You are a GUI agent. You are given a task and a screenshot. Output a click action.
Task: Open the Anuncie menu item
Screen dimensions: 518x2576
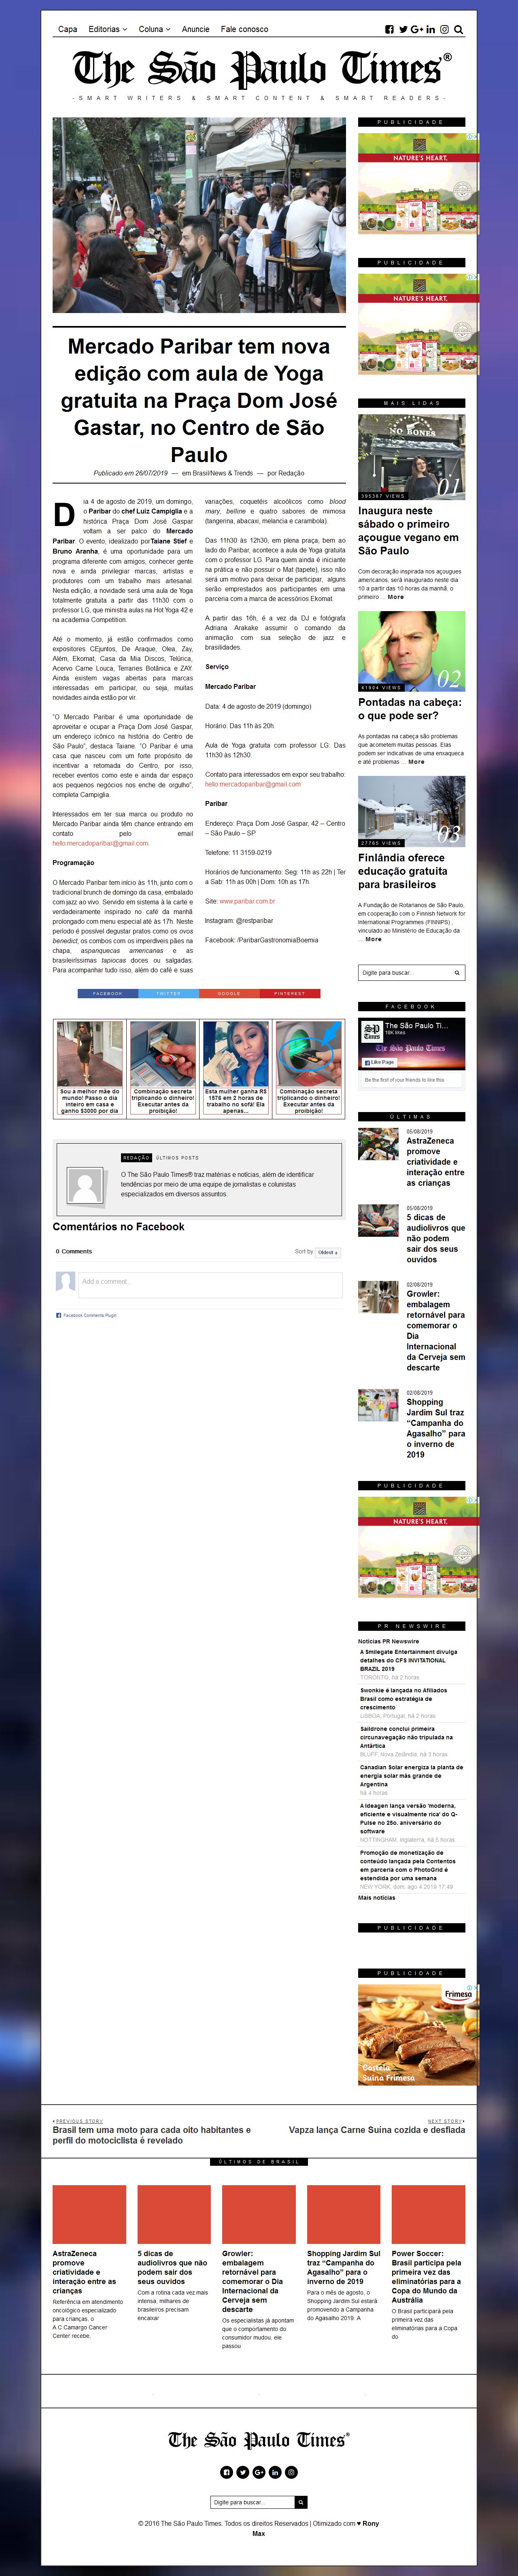pos(195,30)
